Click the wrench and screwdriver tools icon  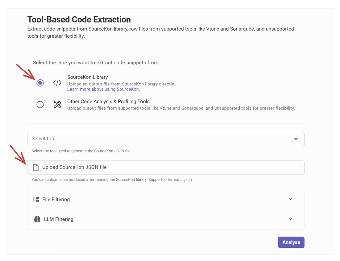tap(57, 104)
